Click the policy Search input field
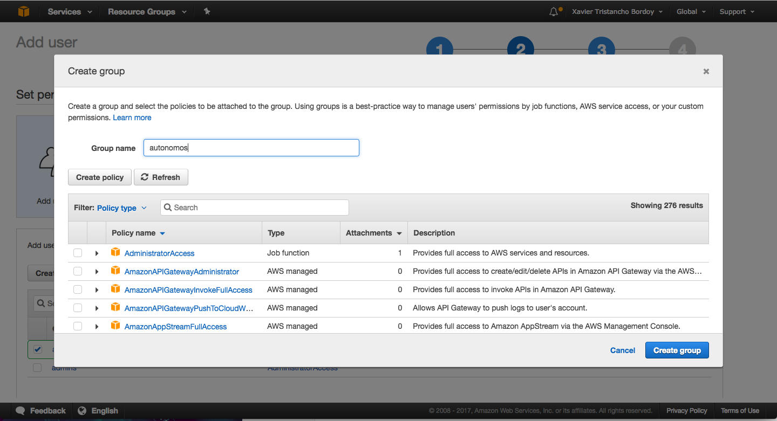 [255, 208]
